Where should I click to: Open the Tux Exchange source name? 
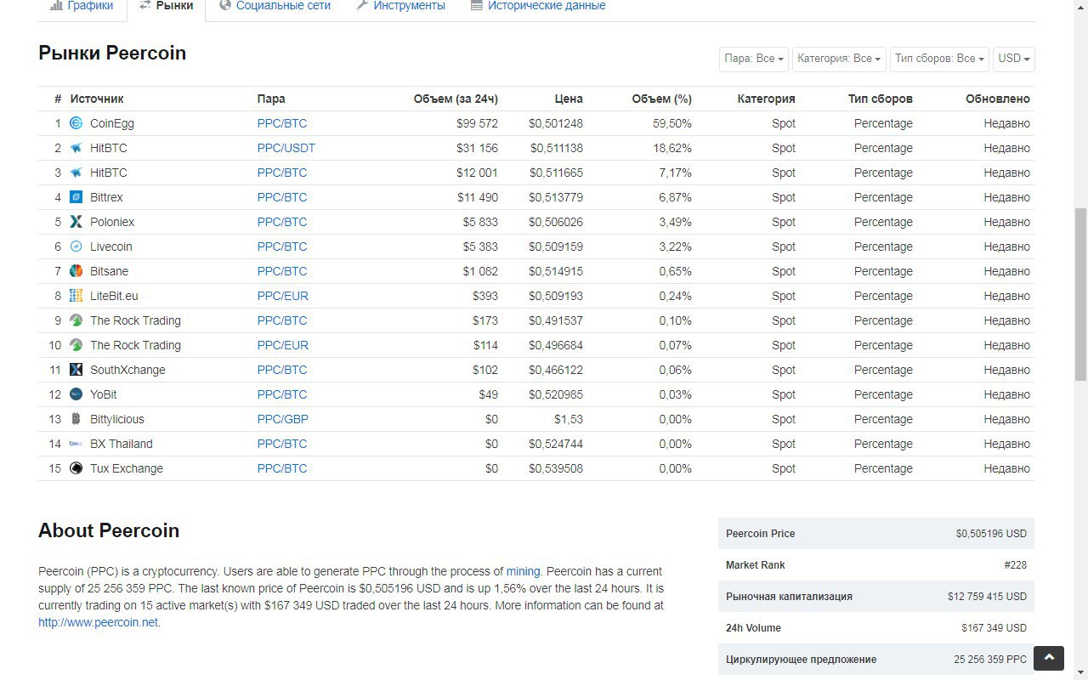click(x=127, y=468)
